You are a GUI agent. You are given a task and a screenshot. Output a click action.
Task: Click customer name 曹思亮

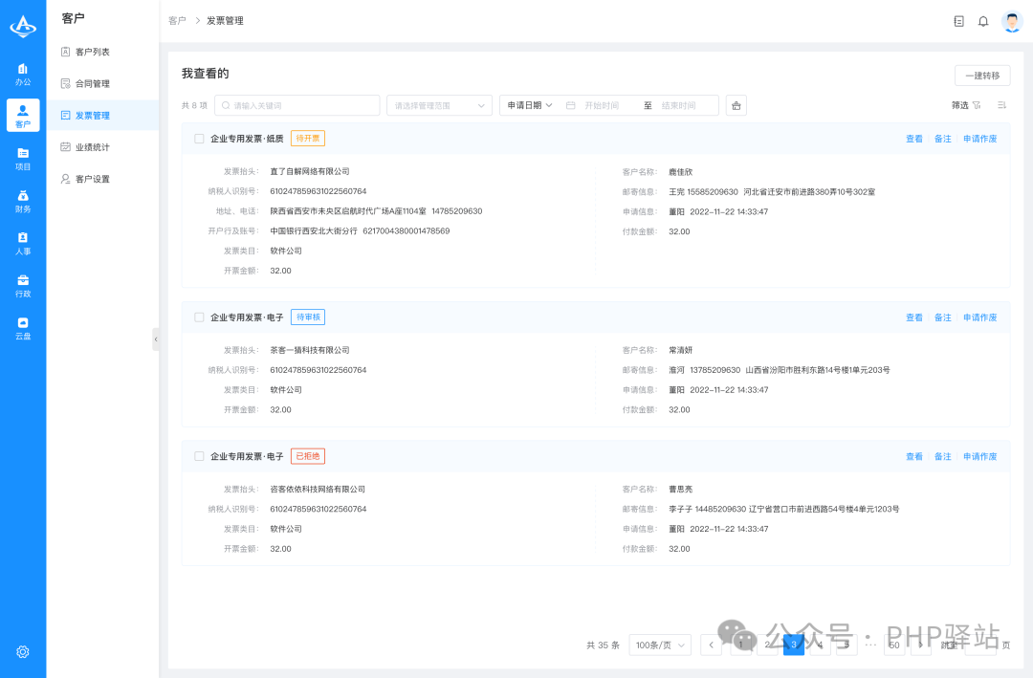681,489
